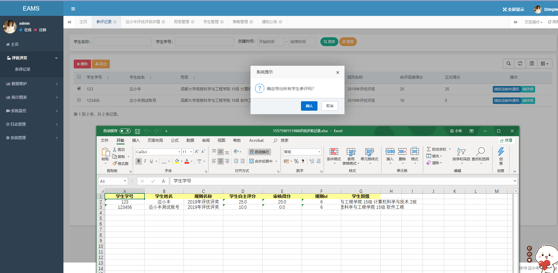Image resolution: width=558 pixels, height=273 pixels.
Task: Expand the 系统监控 sidebar menu
Action: coord(32,111)
